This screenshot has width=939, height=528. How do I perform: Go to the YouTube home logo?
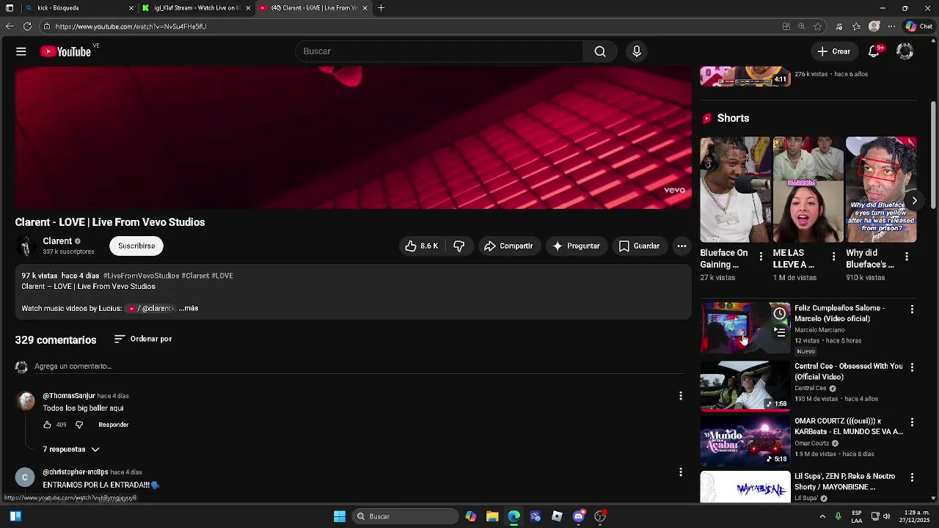pos(65,51)
